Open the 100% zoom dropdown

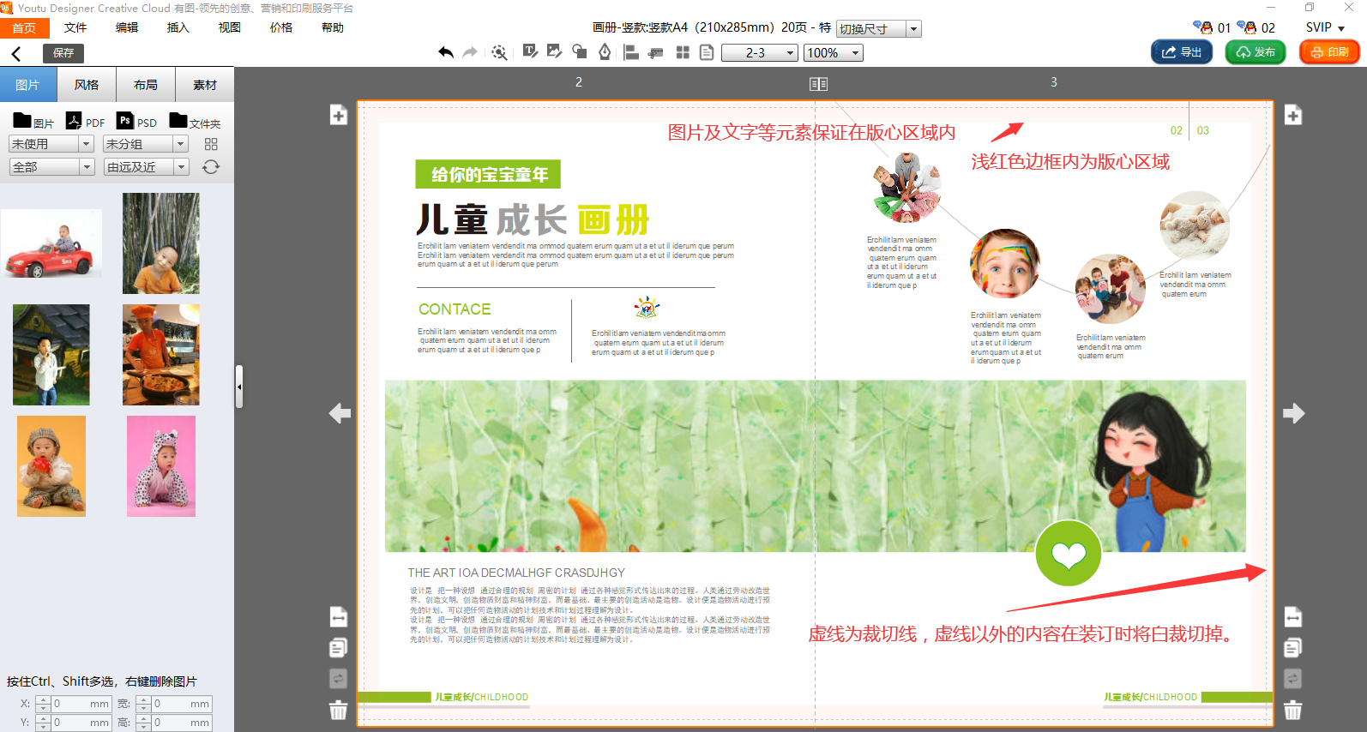[x=833, y=53]
